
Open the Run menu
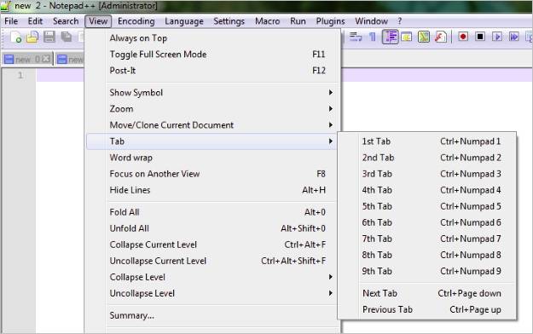click(x=298, y=21)
